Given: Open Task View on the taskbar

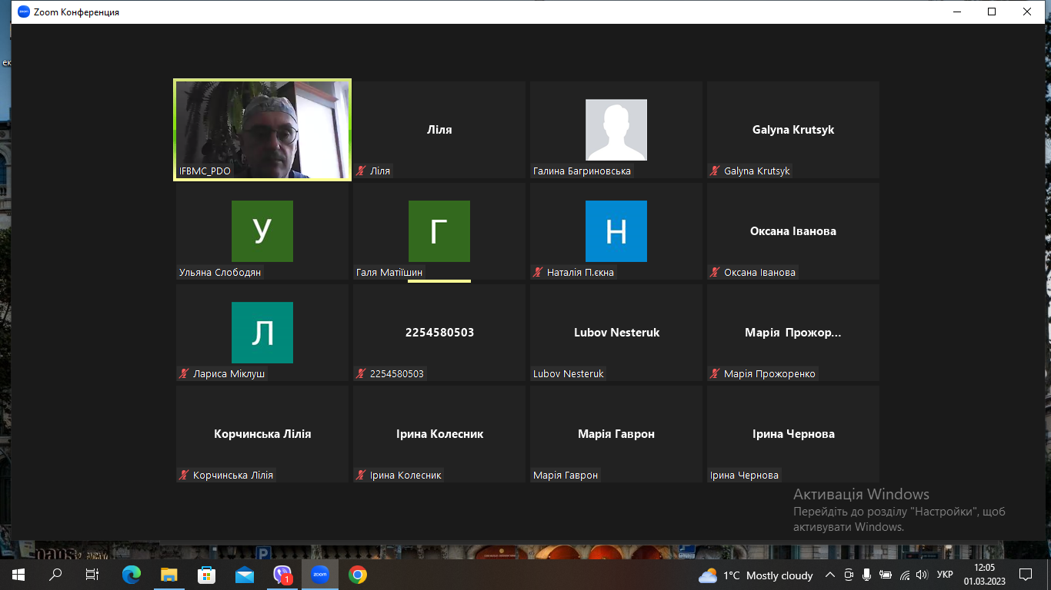Looking at the screenshot, I should pos(92,575).
